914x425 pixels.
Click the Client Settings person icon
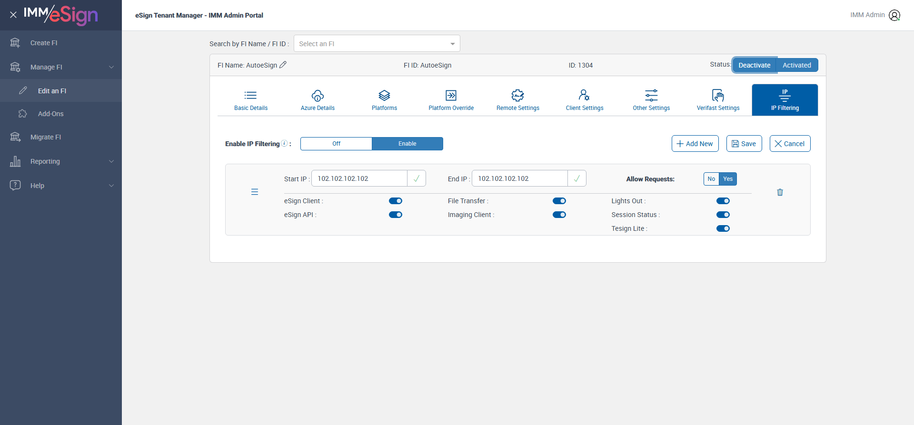pos(584,95)
